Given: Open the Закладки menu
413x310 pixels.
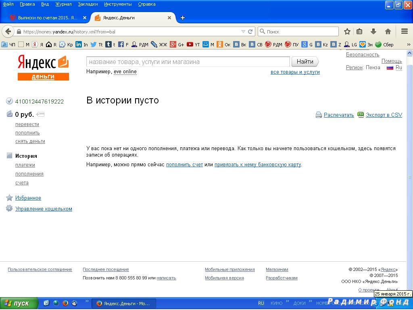Looking at the screenshot, I should tap(88, 4).
